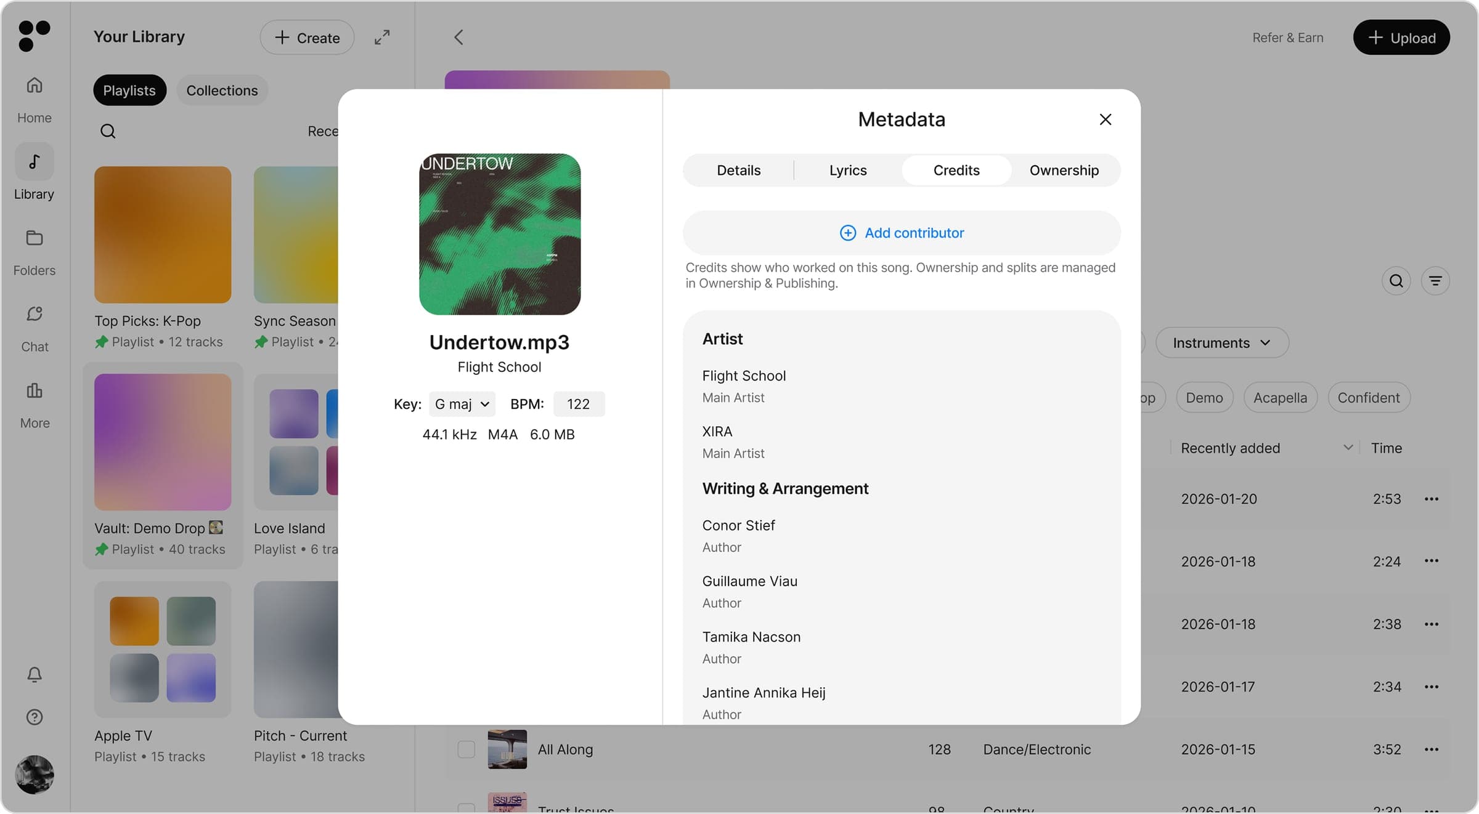Click the Confident tag chip

[1369, 398]
